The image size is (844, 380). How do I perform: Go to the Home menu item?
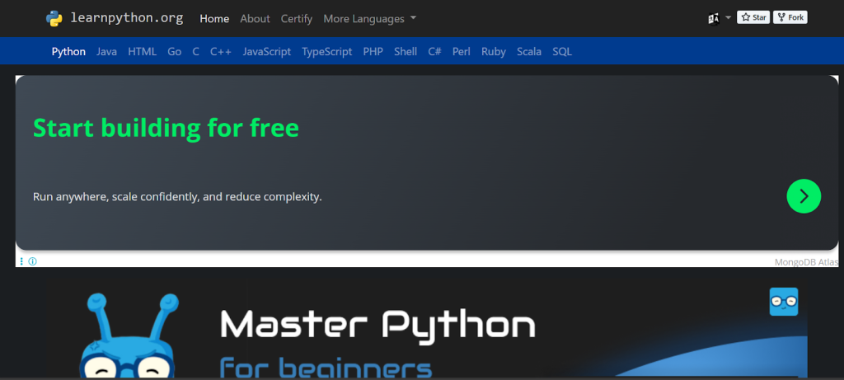(214, 18)
